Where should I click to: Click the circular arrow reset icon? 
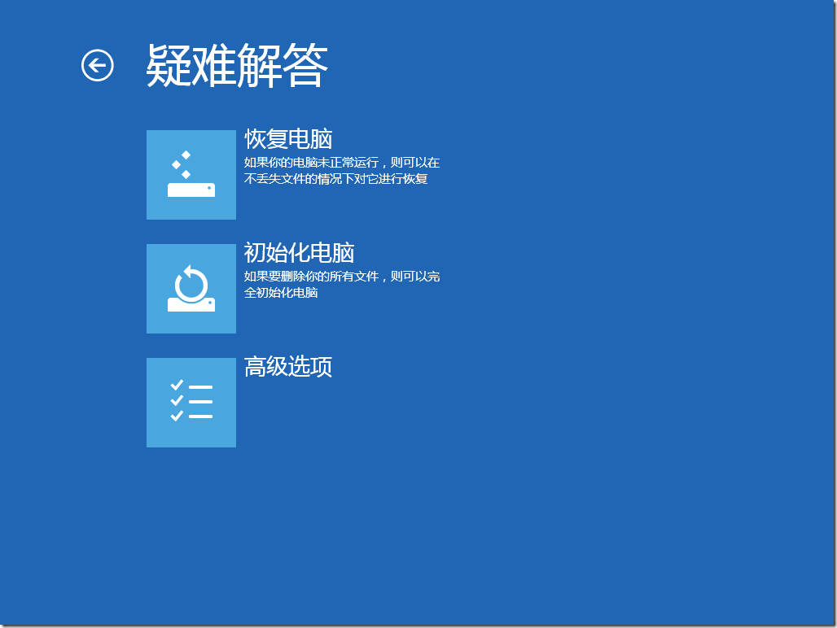191,288
